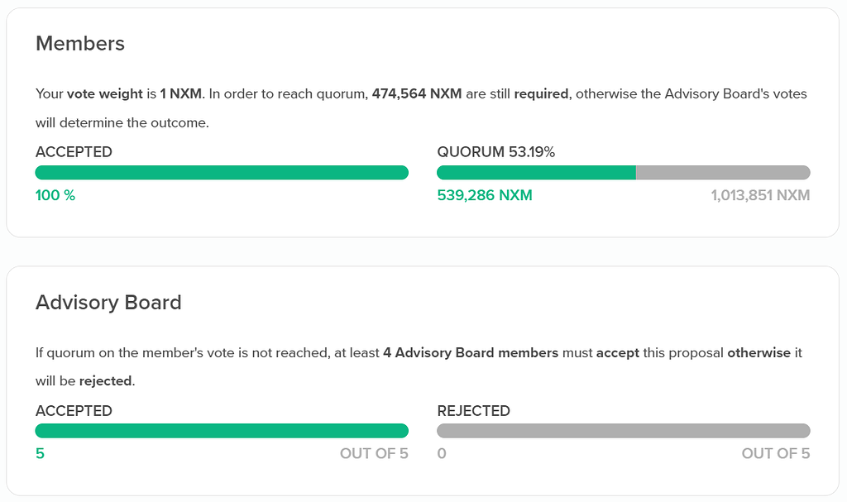The width and height of the screenshot is (847, 502).
Task: Click the Members accepted green progress bar
Action: [222, 173]
